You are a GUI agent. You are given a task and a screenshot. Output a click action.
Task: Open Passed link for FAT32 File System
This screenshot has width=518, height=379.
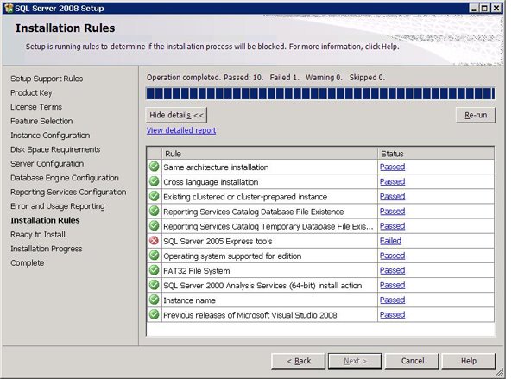pos(392,270)
